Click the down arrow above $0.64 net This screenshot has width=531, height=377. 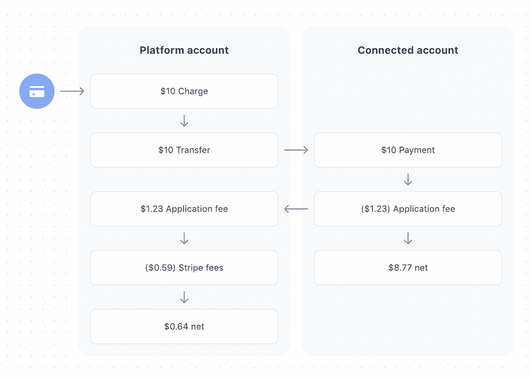coord(184,297)
